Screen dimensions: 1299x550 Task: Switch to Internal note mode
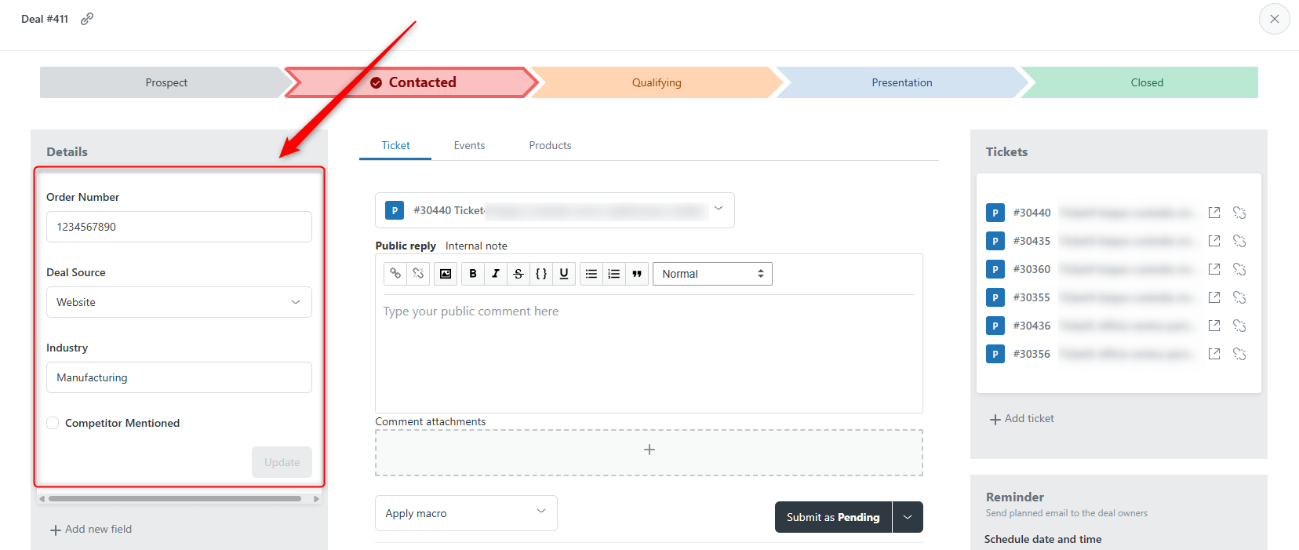tap(476, 246)
